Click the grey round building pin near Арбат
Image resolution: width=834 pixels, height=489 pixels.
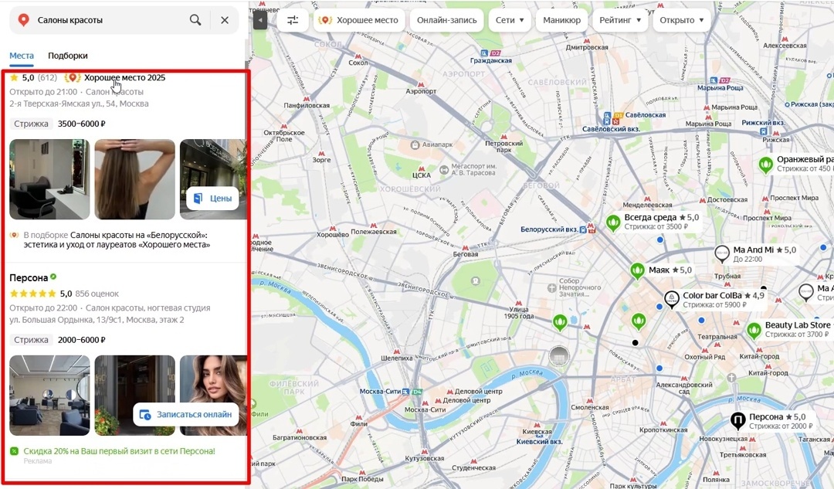coord(559,356)
